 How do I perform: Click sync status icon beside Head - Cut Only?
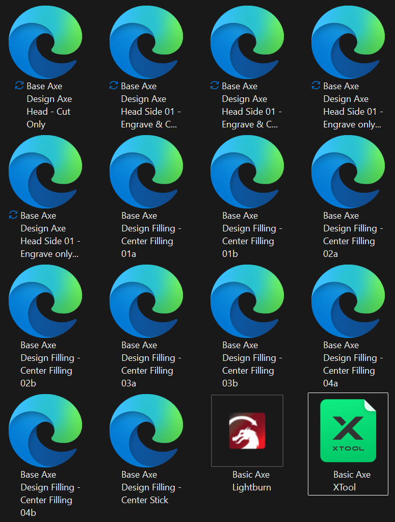[x=19, y=86]
